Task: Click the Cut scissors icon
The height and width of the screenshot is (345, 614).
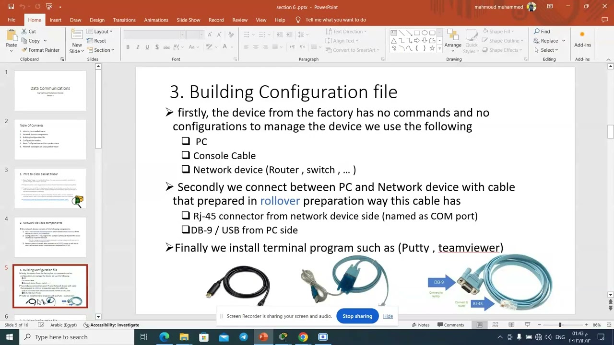Action: [x=24, y=32]
